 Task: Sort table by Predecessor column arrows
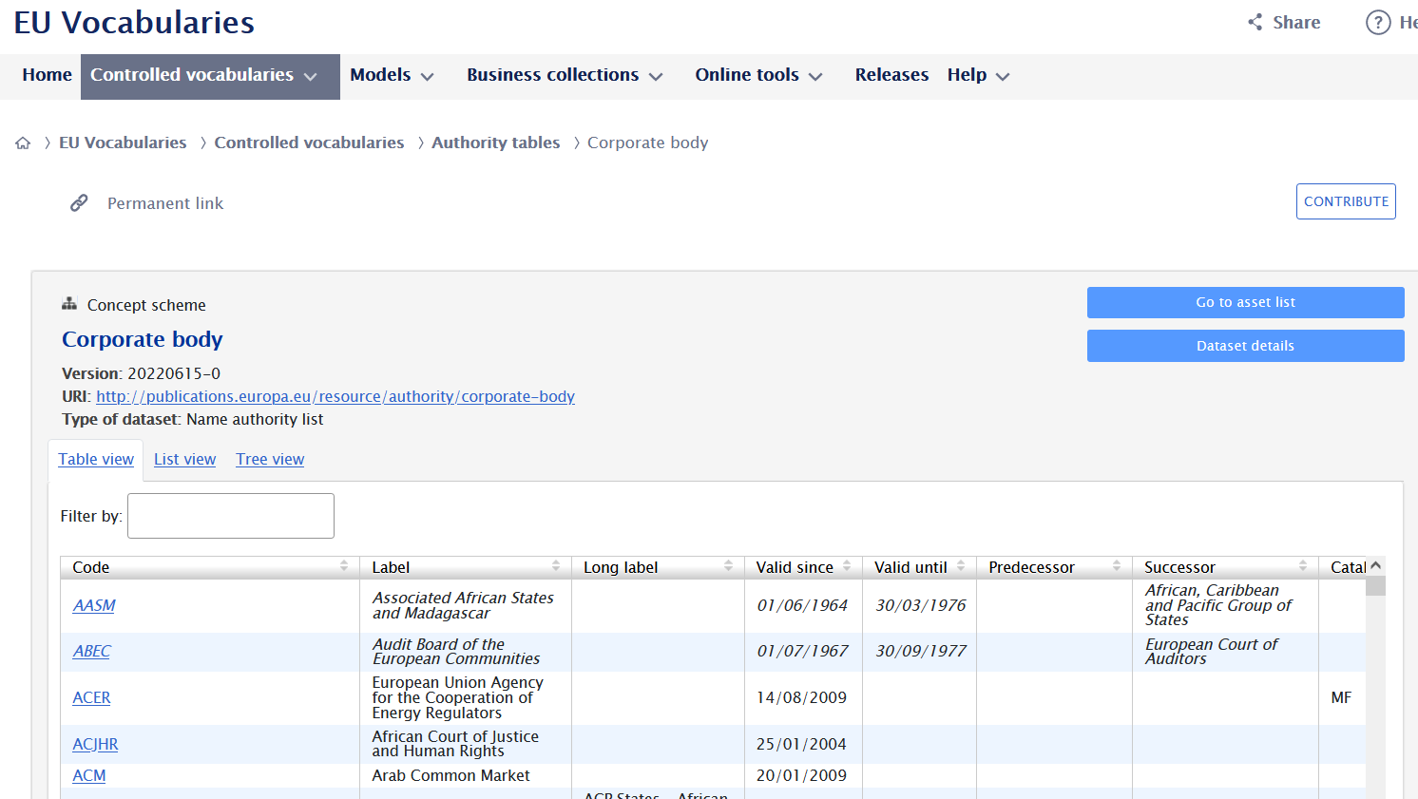1117,566
